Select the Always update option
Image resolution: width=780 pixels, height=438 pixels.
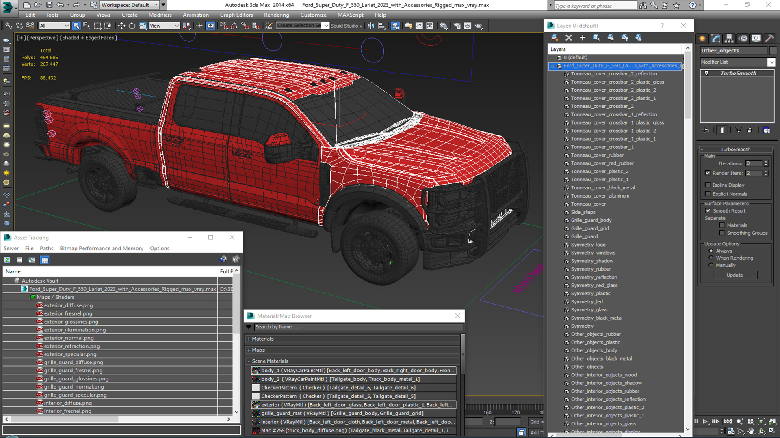click(711, 251)
